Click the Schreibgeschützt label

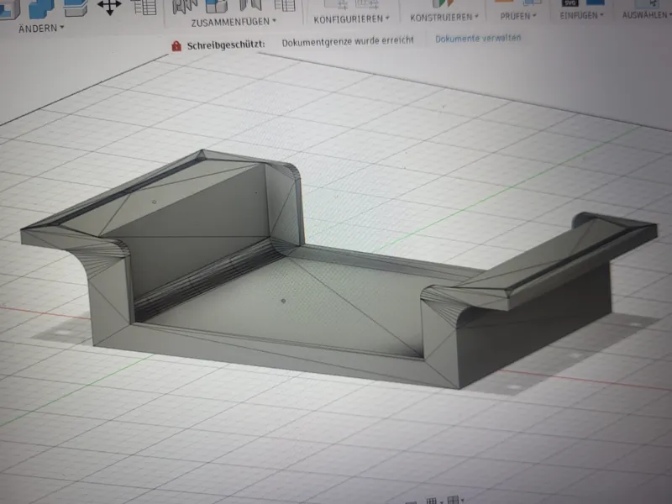tap(226, 45)
